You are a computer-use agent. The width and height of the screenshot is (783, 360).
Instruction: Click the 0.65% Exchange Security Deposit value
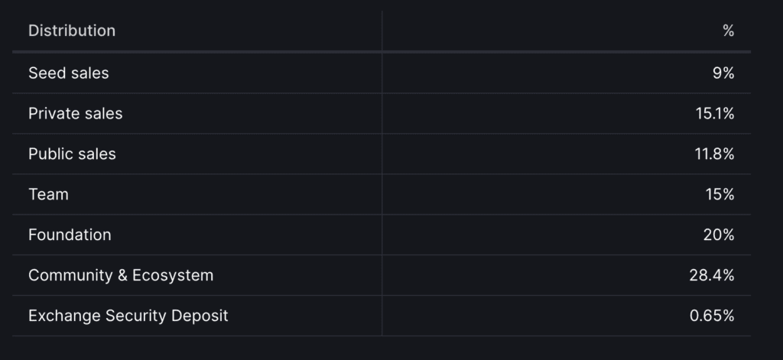(x=712, y=316)
